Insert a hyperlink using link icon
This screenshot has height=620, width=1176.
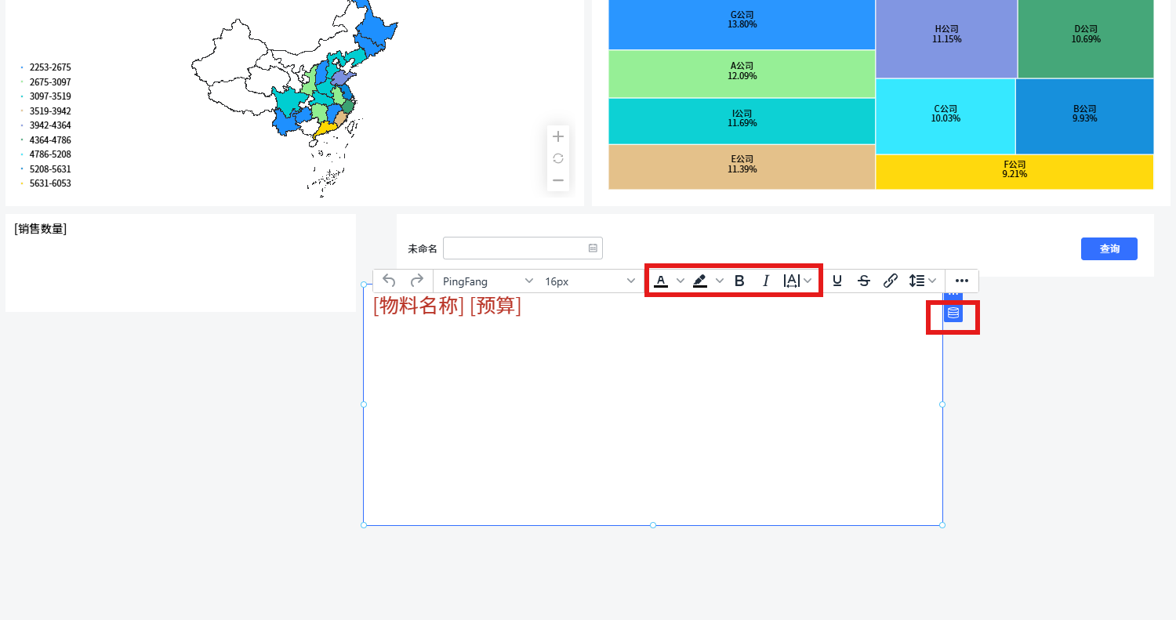point(890,281)
